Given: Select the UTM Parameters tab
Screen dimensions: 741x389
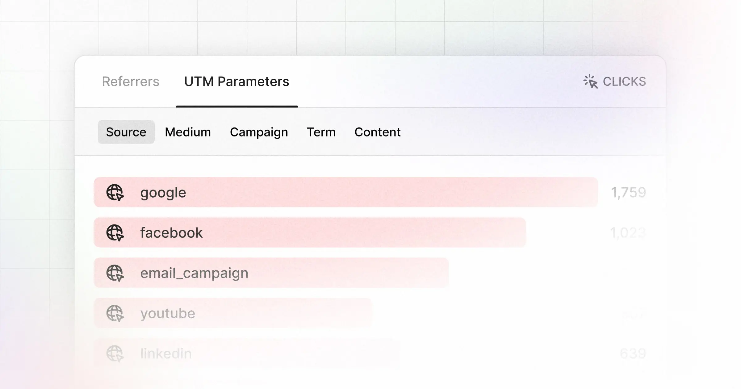Looking at the screenshot, I should pyautogui.click(x=237, y=82).
